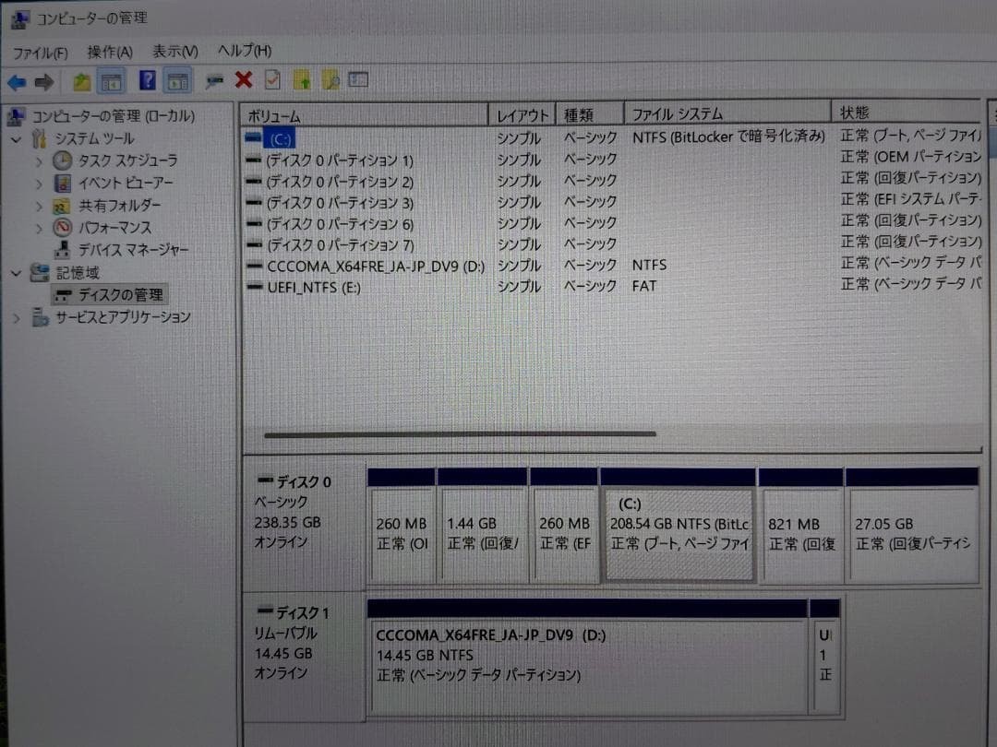Click the Services and Applications icon
Screen dimensions: 997x747
pyautogui.click(x=40, y=316)
